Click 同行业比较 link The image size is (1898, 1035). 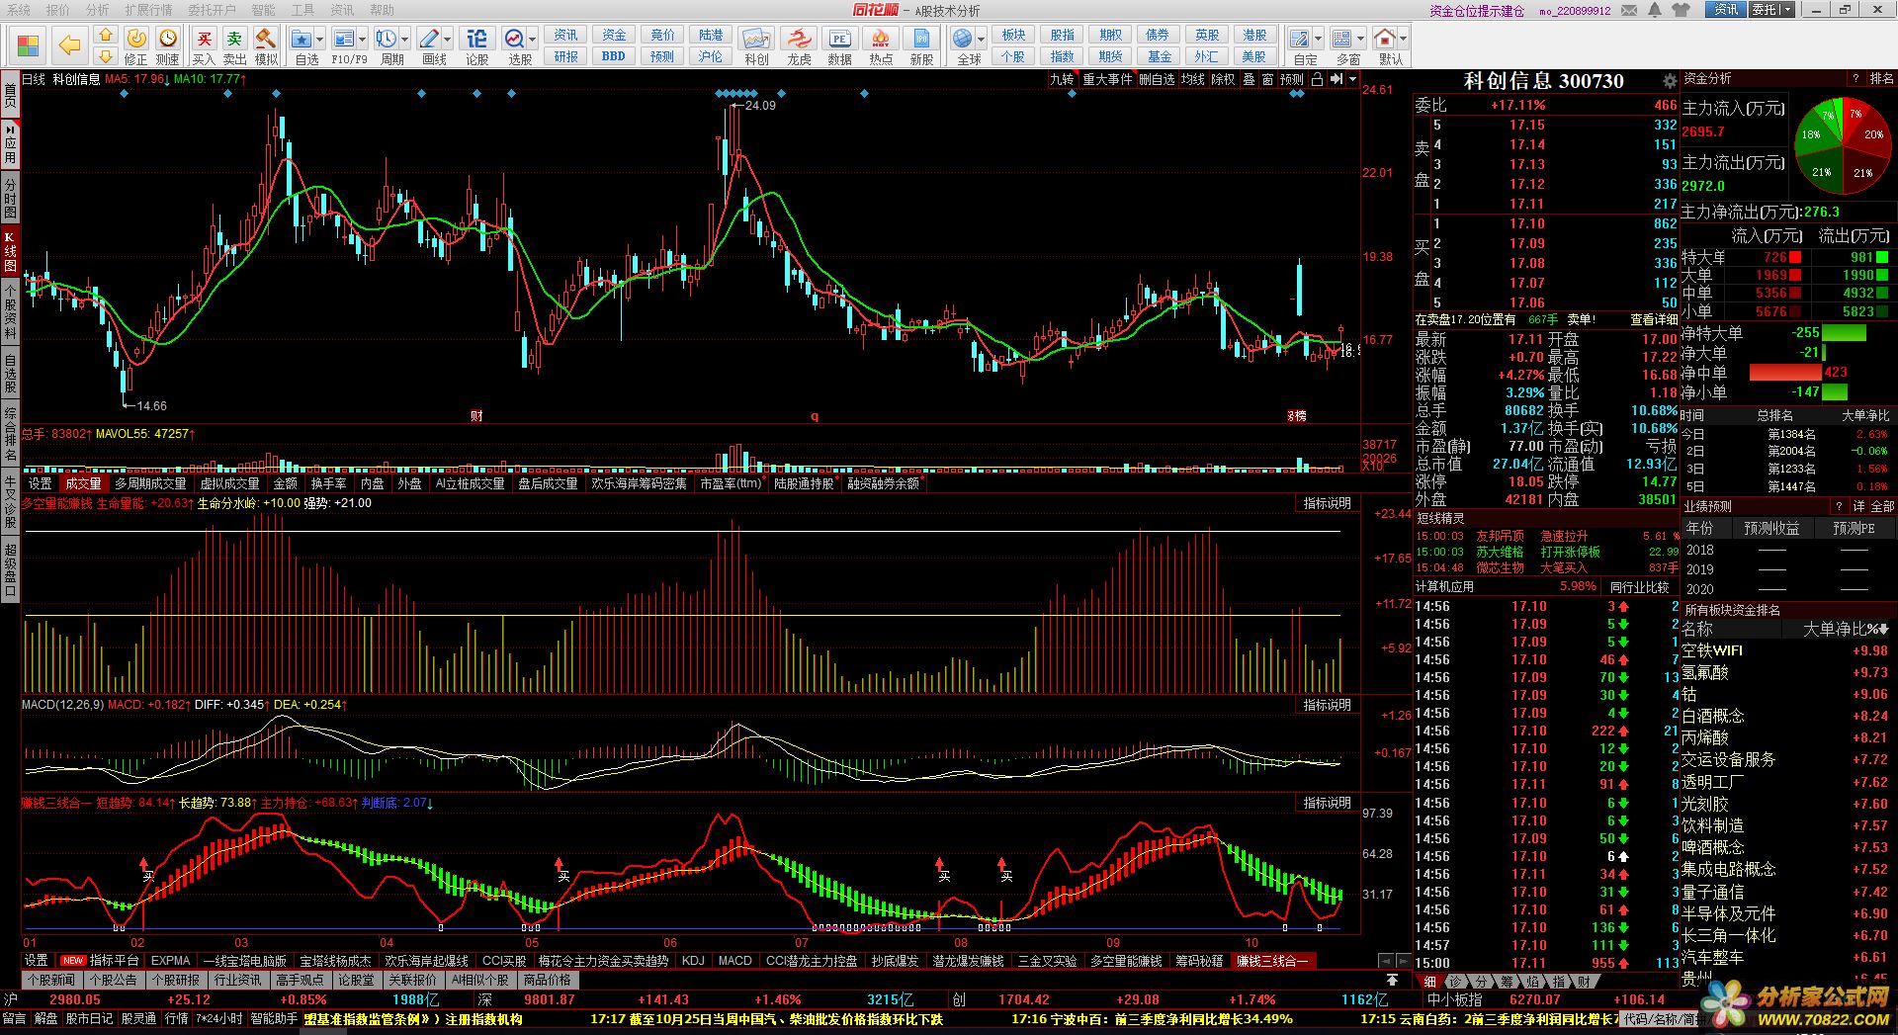[x=1639, y=587]
